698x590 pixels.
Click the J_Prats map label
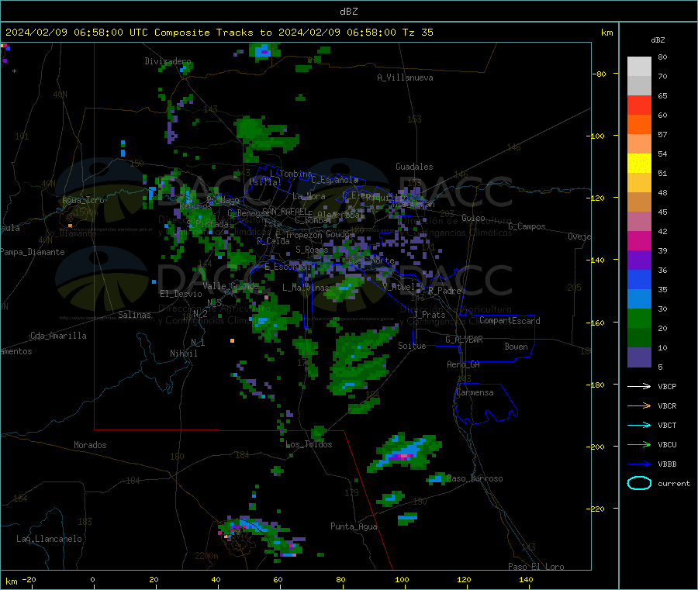tap(430, 315)
